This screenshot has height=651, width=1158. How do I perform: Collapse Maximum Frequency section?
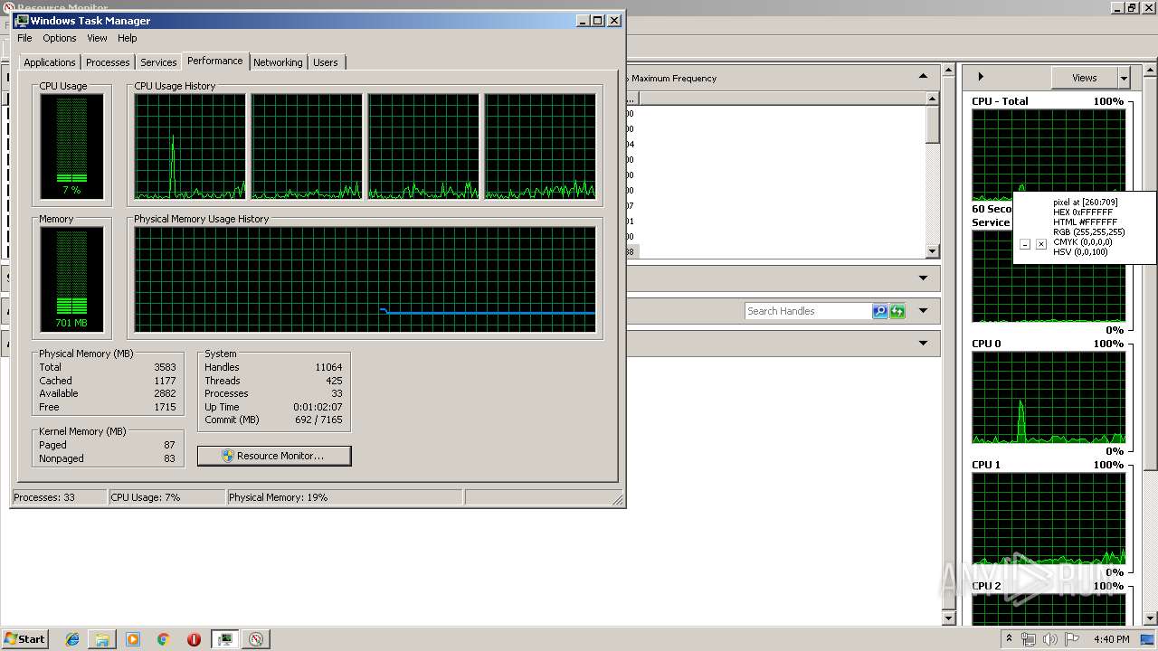tap(923, 77)
